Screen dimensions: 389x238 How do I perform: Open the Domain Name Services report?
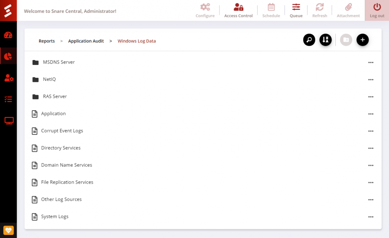pos(66,165)
